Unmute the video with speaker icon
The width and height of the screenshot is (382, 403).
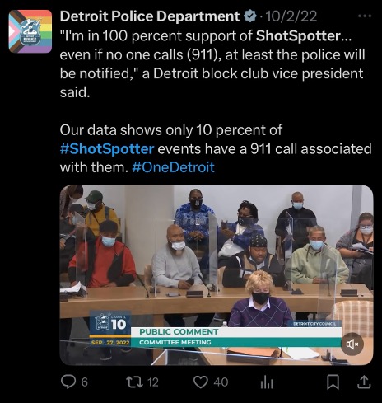click(352, 344)
